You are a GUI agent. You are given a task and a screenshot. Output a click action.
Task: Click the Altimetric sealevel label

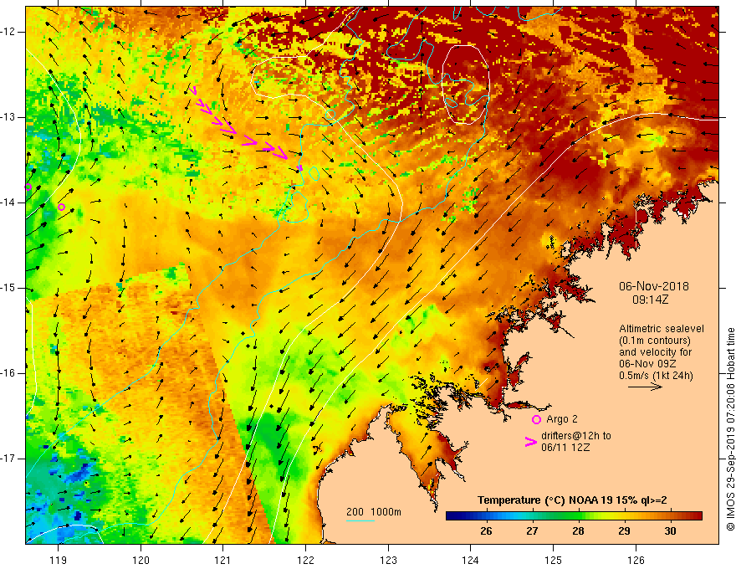tap(661, 329)
